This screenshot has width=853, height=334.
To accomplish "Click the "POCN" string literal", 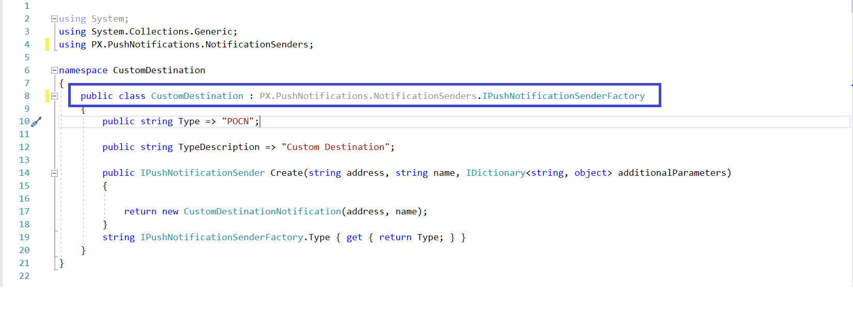I will (x=238, y=121).
